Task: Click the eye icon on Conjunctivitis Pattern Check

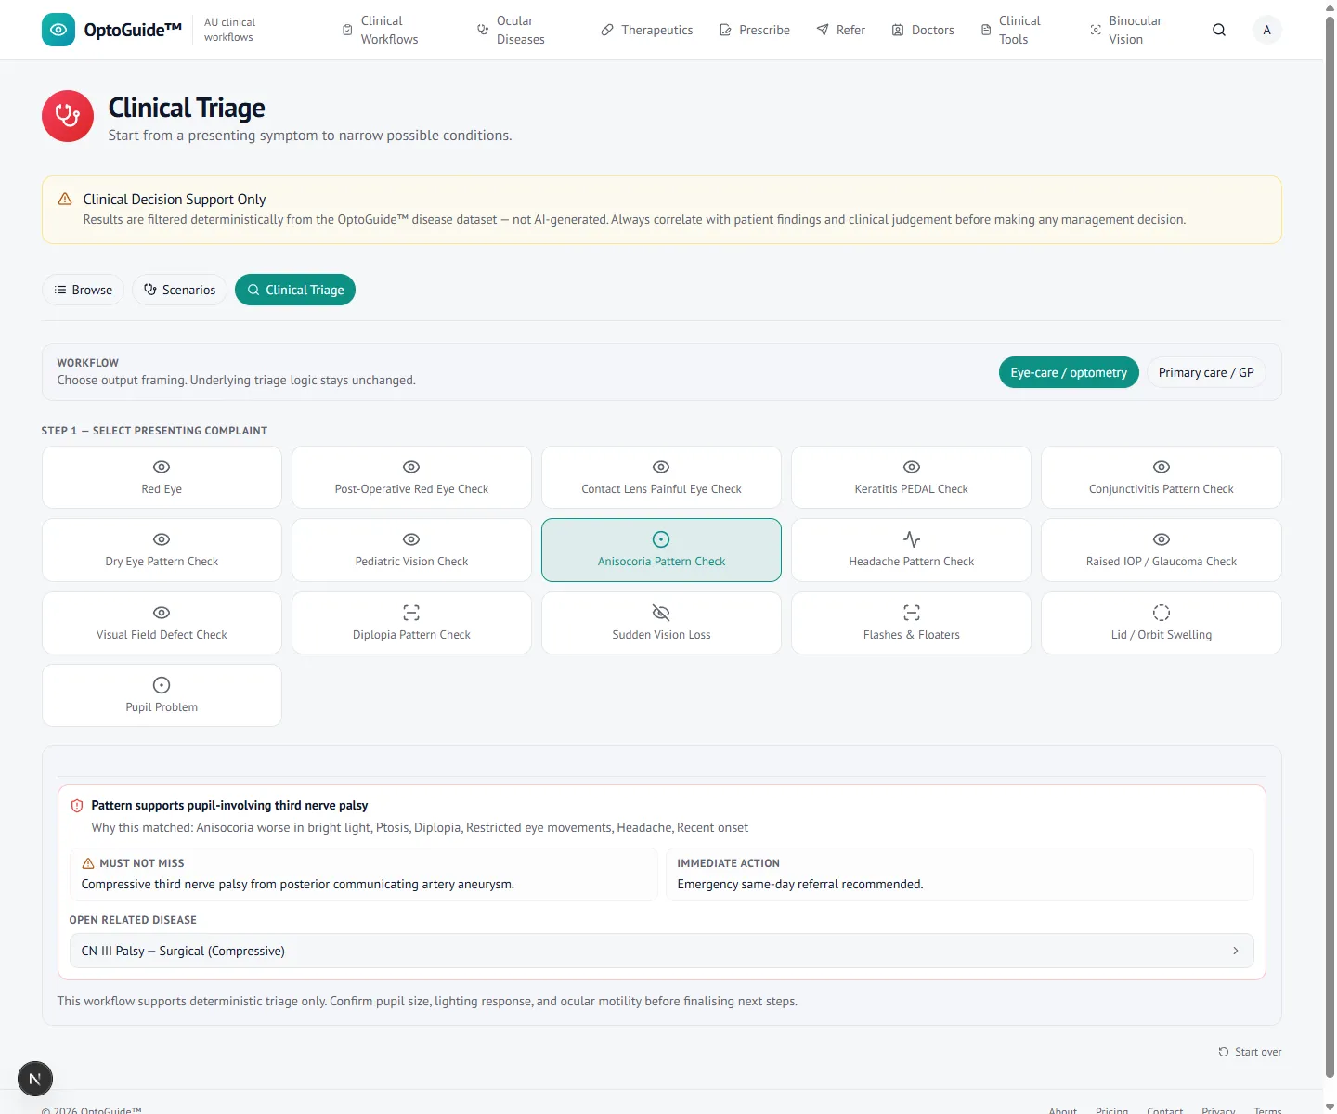Action: pos(1162,467)
